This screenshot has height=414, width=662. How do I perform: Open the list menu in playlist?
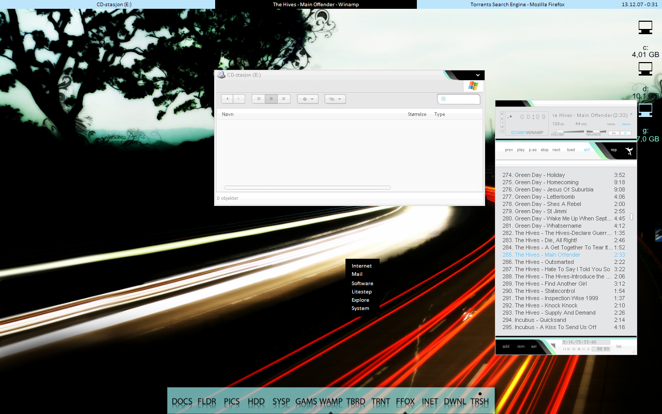pyautogui.click(x=619, y=346)
